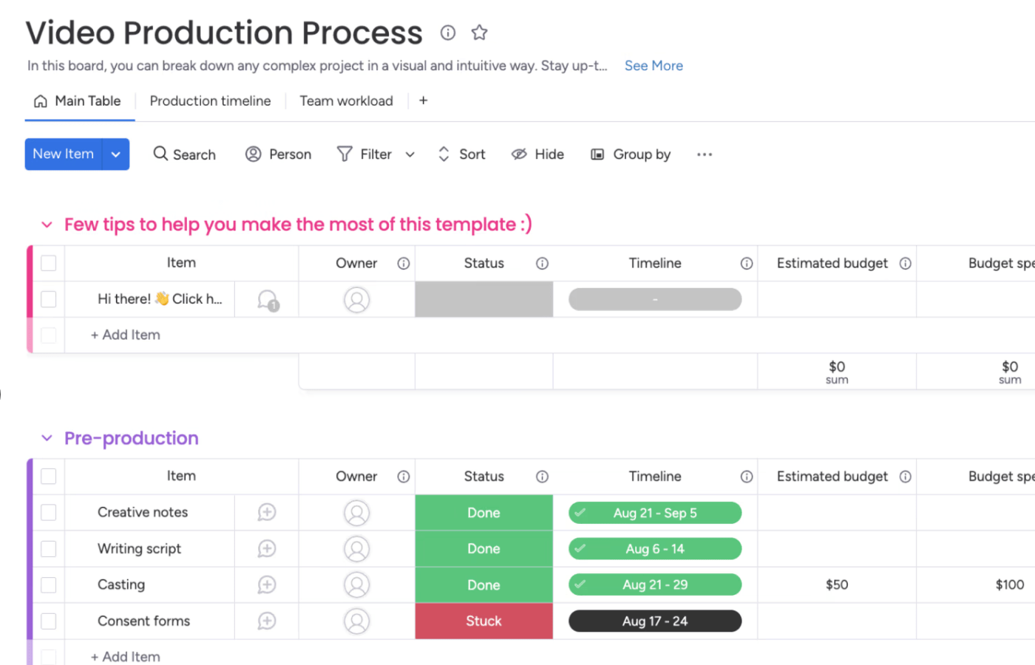Screen dimensions: 1035x665
Task: Star the Video Production Process board
Action: click(479, 33)
